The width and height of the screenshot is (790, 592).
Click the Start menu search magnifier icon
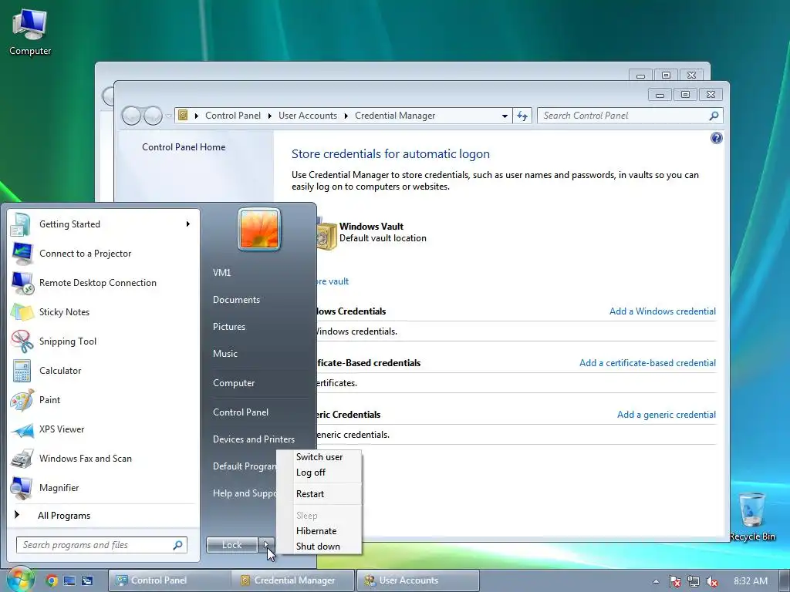tap(177, 545)
